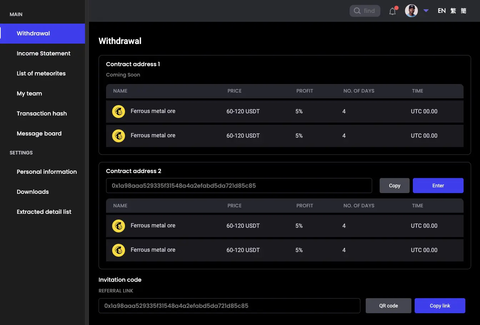Switch language to Simplified Chinese (簡)

pyautogui.click(x=464, y=11)
